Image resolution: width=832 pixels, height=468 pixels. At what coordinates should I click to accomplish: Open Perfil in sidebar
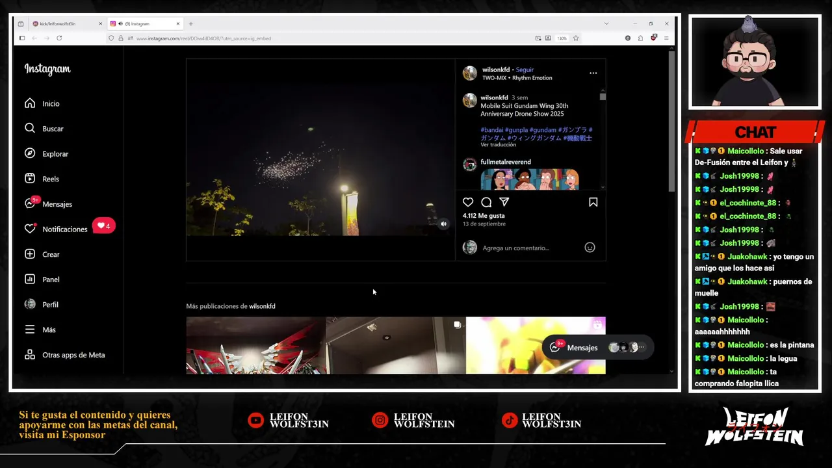[42, 304]
